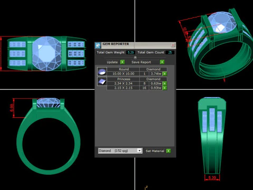Click the '0.62tw' weight cell
The width and height of the screenshot is (253, 190).
tap(156, 83)
